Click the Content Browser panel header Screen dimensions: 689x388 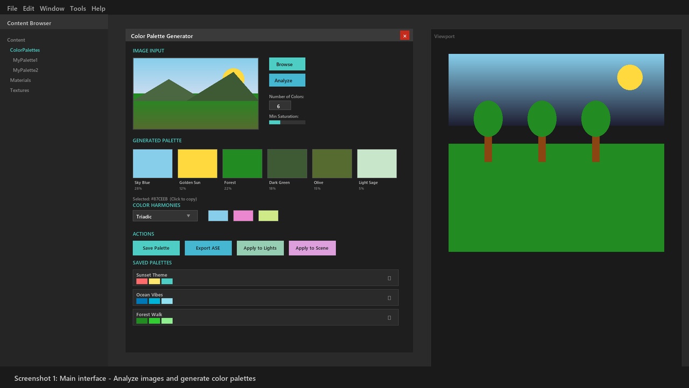54,23
